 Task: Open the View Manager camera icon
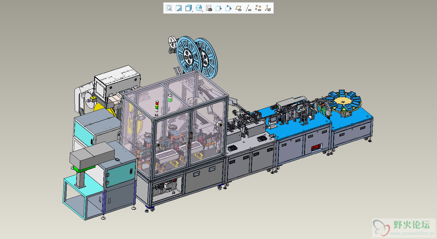coord(209,8)
